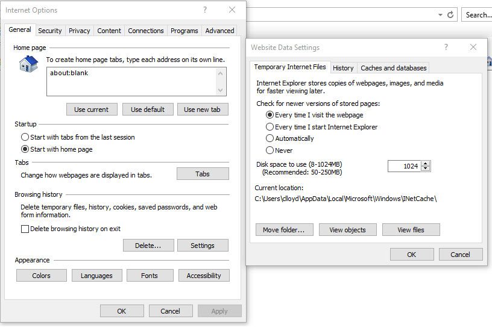492x328 pixels.
Task: Open the Content tab
Action: click(x=109, y=31)
